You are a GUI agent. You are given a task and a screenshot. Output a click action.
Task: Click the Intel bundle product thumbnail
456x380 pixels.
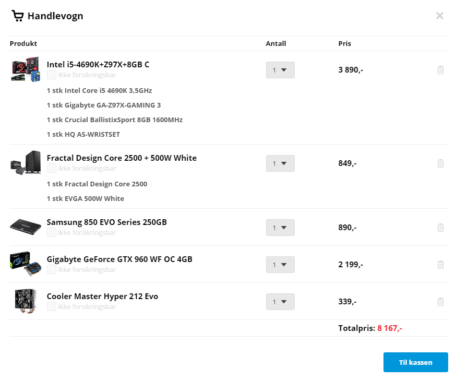[26, 69]
